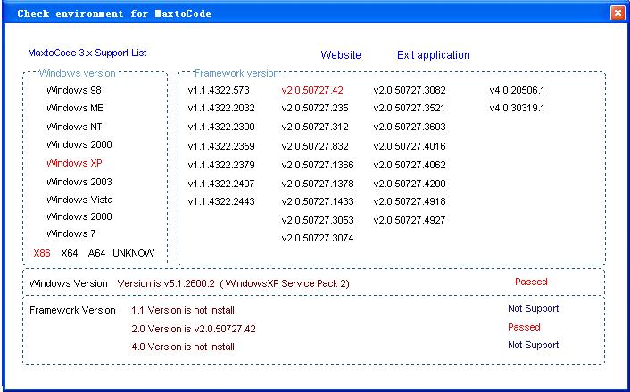Click framework version v2.0.50727.3074
This screenshot has width=630, height=392.
coord(318,239)
